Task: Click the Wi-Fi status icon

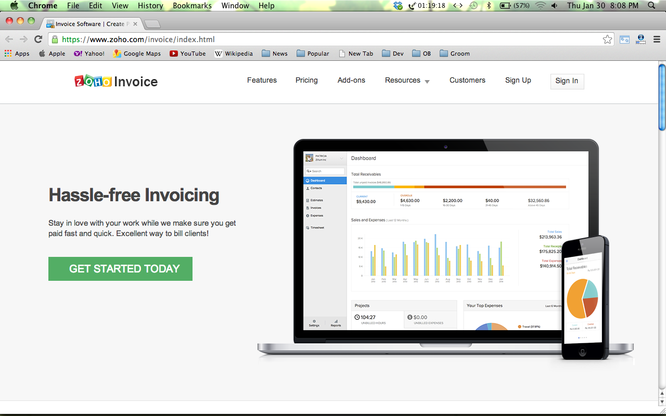Action: 540,6
